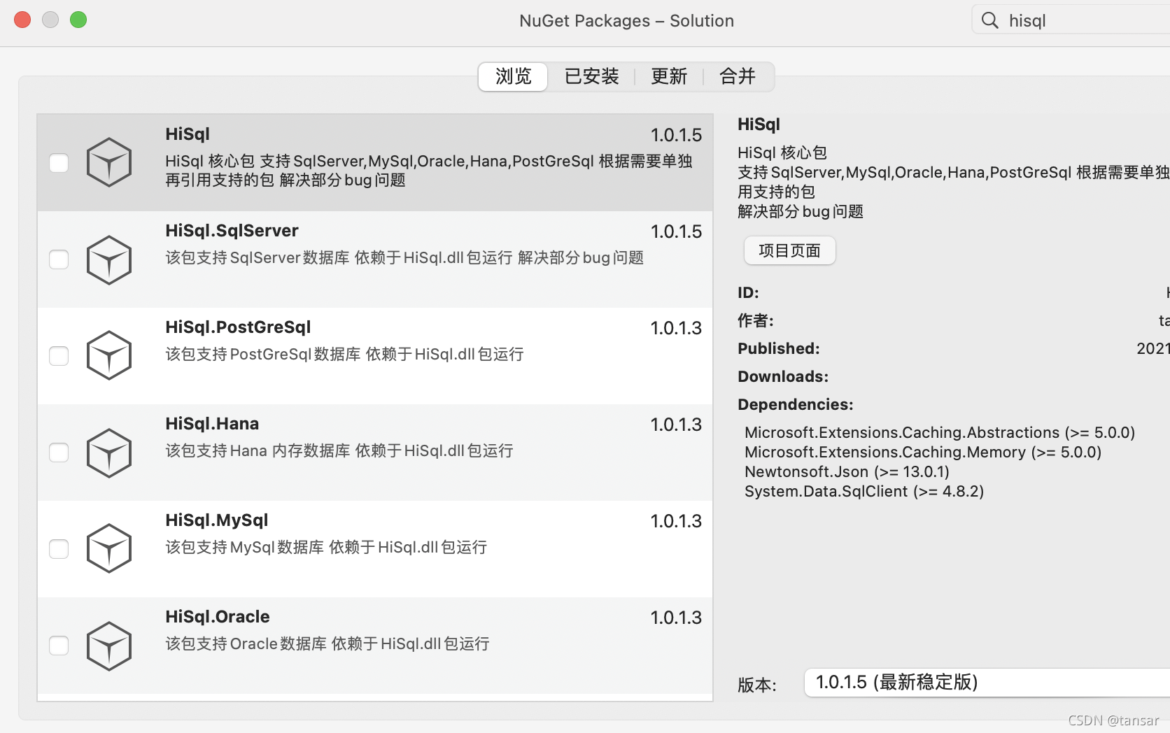Click the HiSql.Hana description text
Screen dimensions: 1170x733
point(339,450)
